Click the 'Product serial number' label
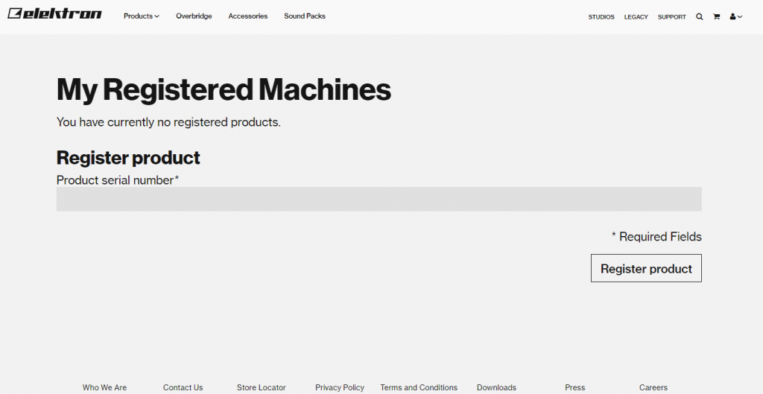This screenshot has height=394, width=763. [x=118, y=180]
